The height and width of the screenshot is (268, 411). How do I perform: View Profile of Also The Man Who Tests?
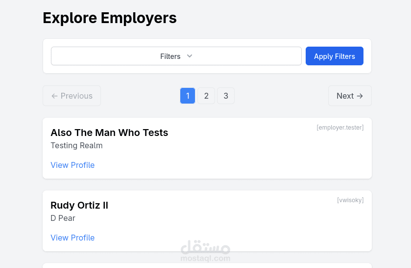coord(73,165)
